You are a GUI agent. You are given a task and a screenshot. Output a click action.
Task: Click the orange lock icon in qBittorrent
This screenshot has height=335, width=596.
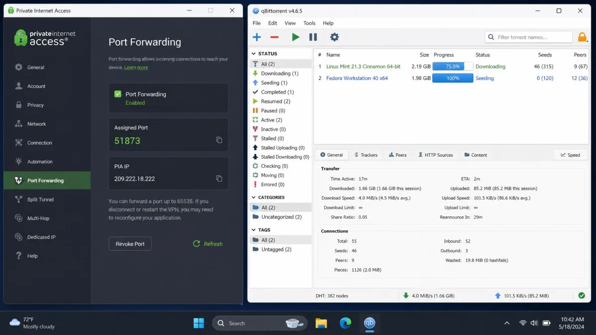(x=583, y=37)
